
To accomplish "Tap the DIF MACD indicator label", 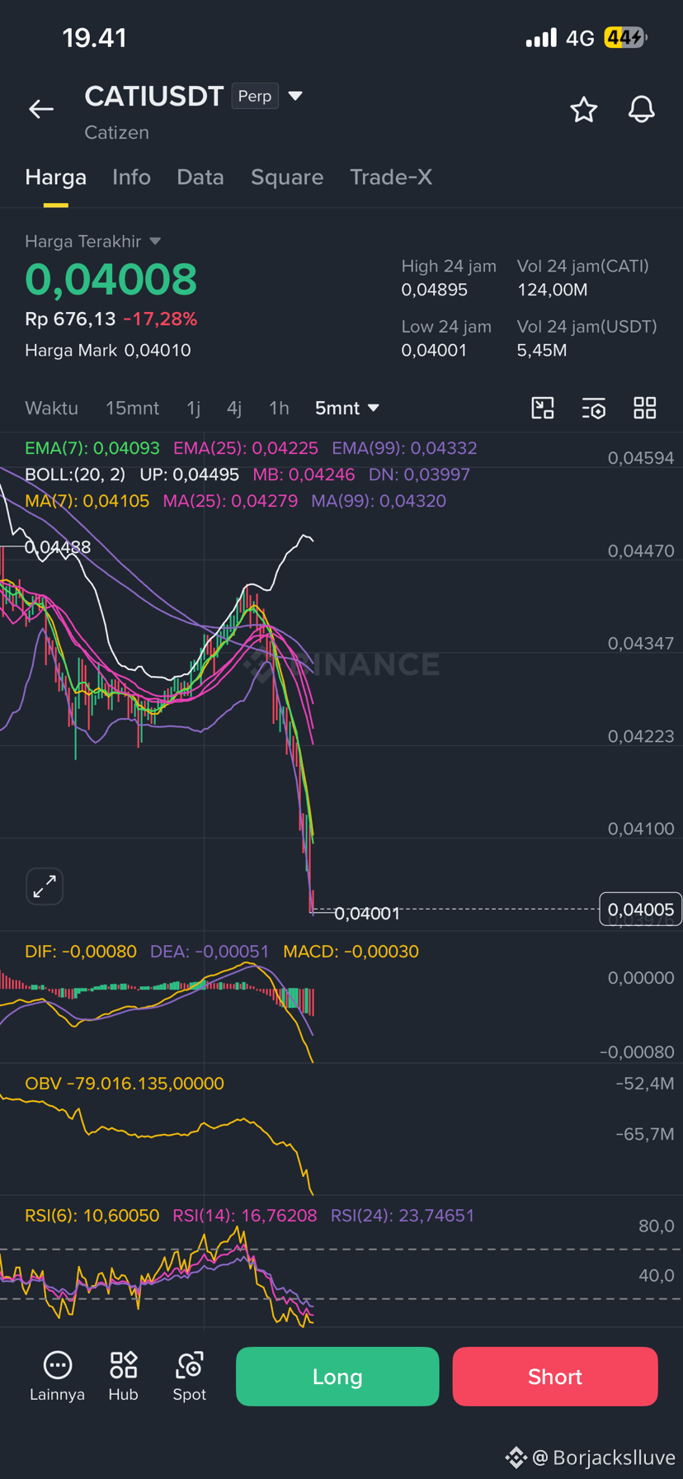I will tap(81, 952).
